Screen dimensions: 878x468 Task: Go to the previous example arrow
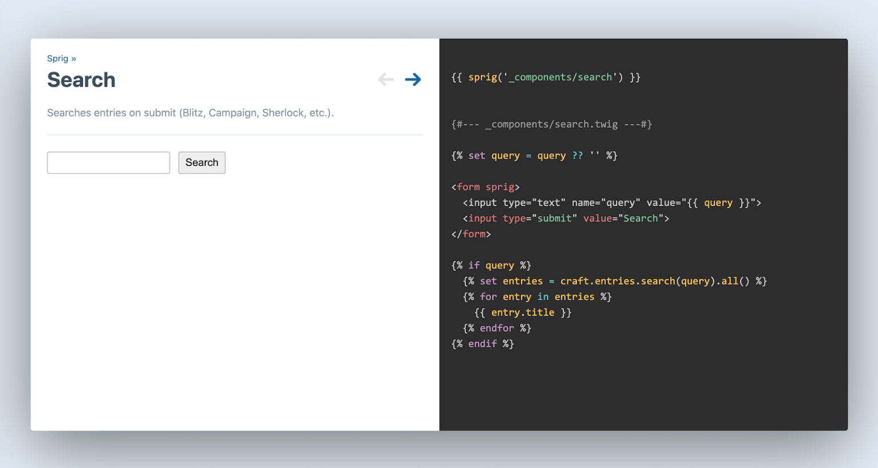pyautogui.click(x=386, y=79)
